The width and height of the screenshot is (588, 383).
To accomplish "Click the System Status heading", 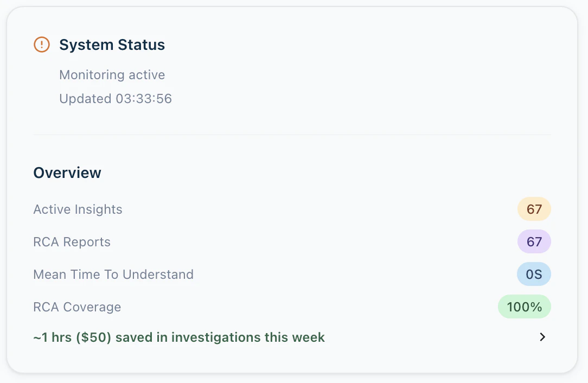I will (112, 44).
